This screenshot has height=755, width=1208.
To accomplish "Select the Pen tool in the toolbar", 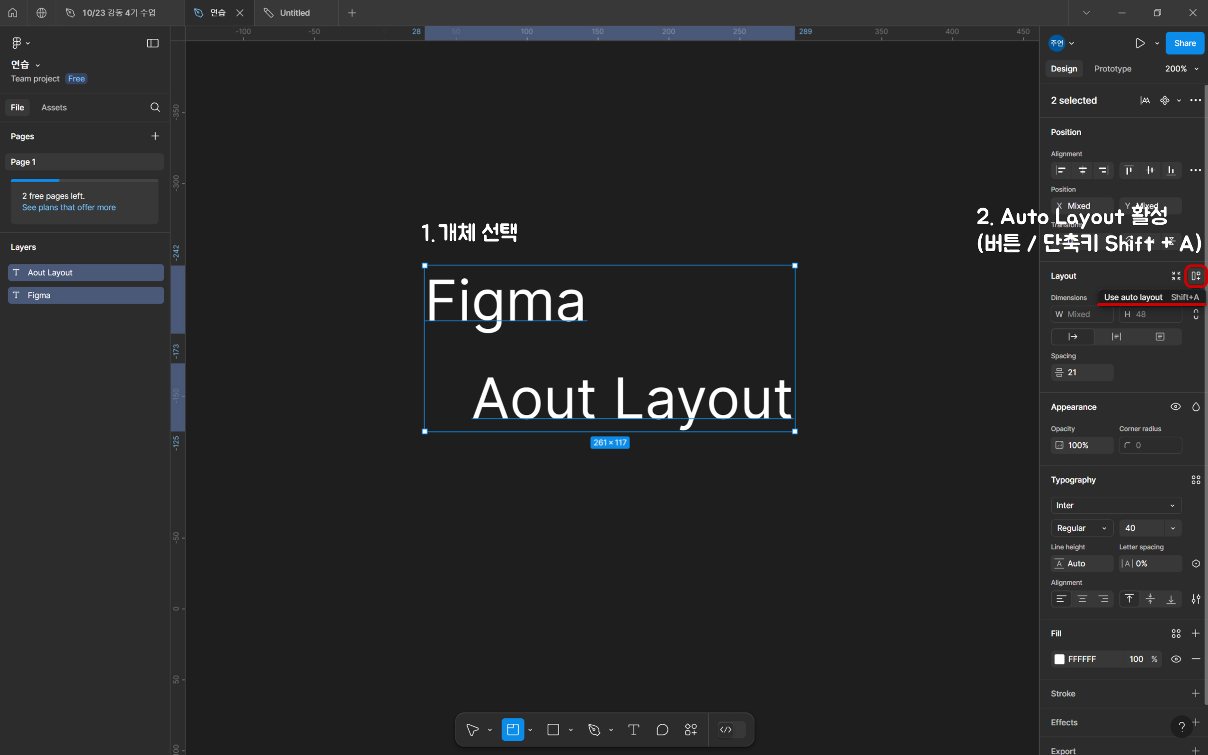I will (594, 729).
